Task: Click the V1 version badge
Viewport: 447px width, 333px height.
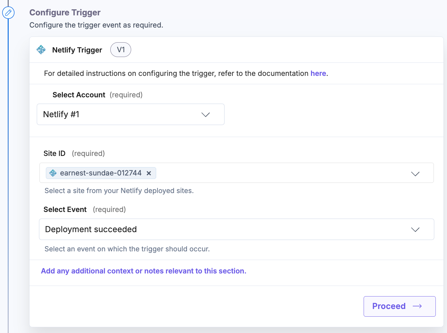Action: 121,50
